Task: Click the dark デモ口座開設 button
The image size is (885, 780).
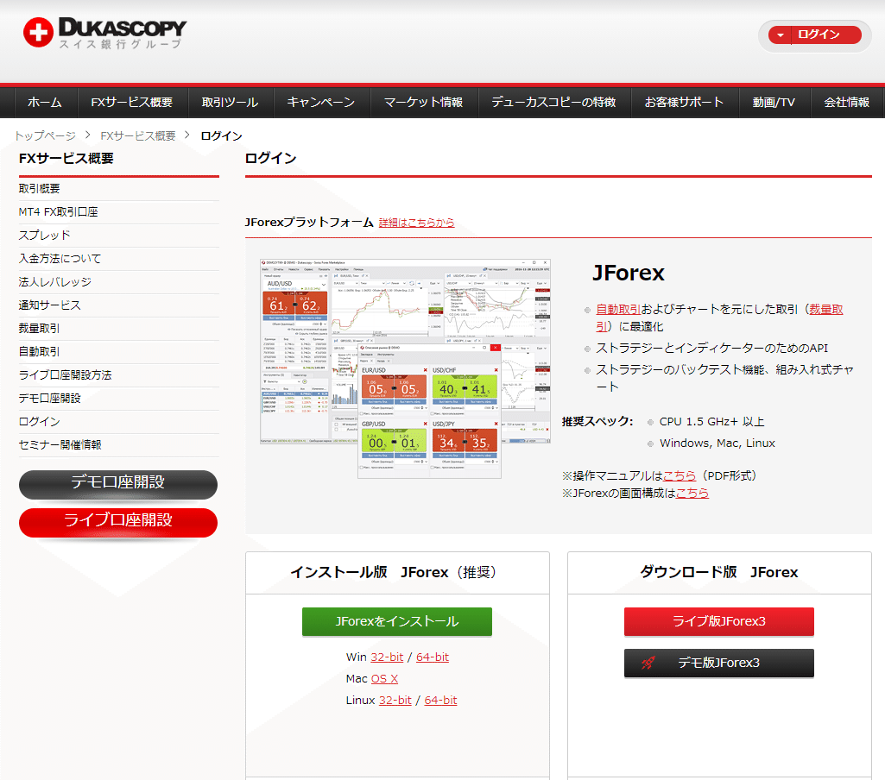Action: 118,484
